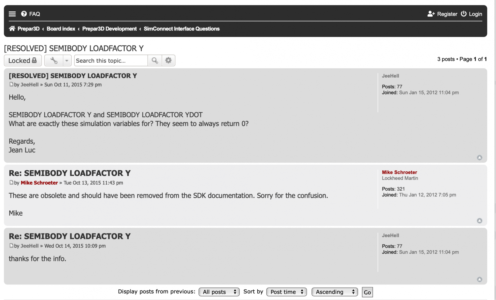Open JeeHell author link in first post
This screenshot has width=496, height=300.
[29, 85]
